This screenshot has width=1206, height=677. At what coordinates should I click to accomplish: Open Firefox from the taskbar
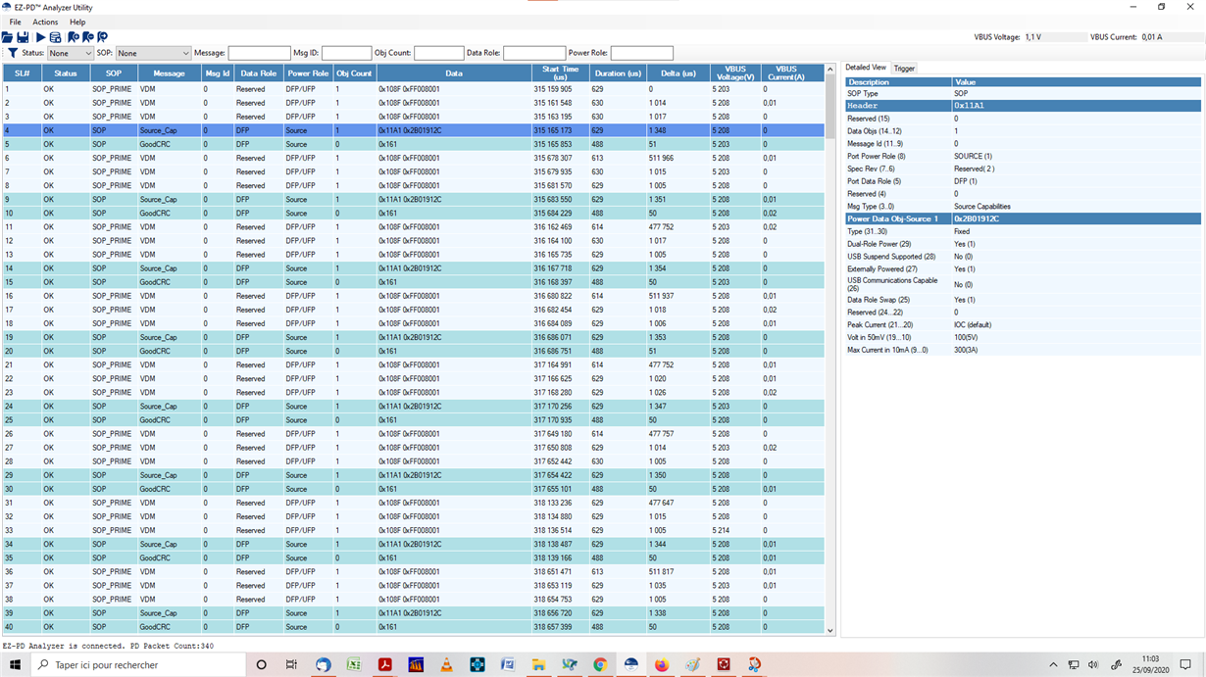point(662,664)
